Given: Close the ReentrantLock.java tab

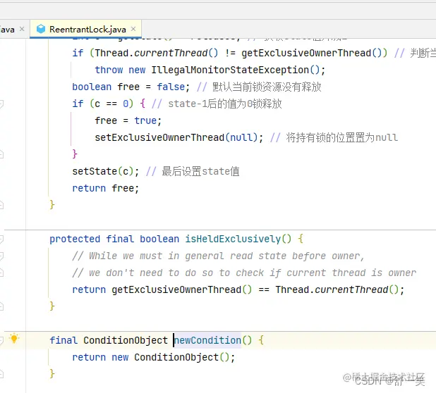Looking at the screenshot, I should pyautogui.click(x=133, y=29).
